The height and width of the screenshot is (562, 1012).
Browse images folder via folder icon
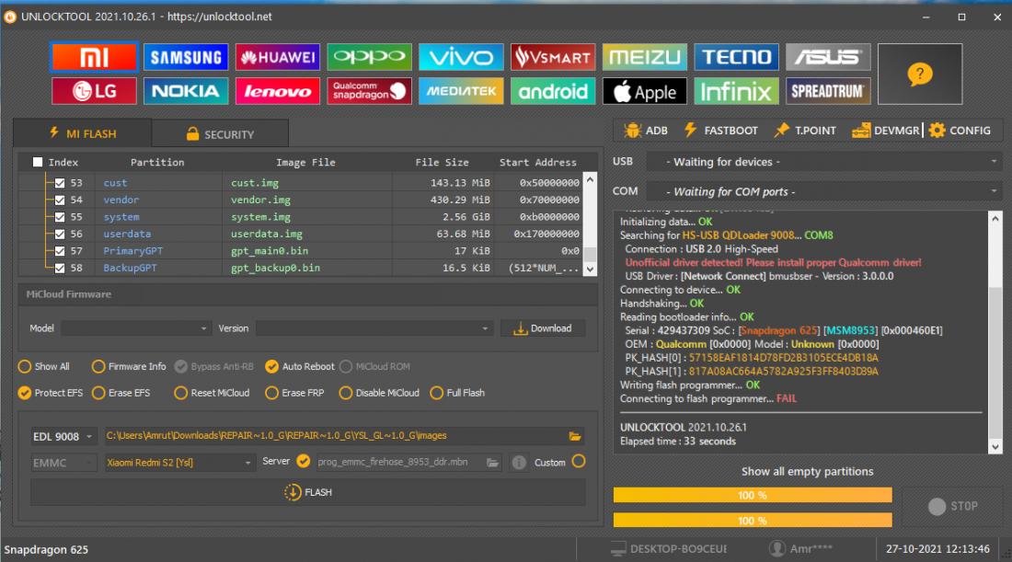tap(574, 436)
